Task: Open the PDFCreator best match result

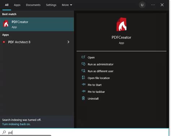Action: pyautogui.click(x=37, y=24)
